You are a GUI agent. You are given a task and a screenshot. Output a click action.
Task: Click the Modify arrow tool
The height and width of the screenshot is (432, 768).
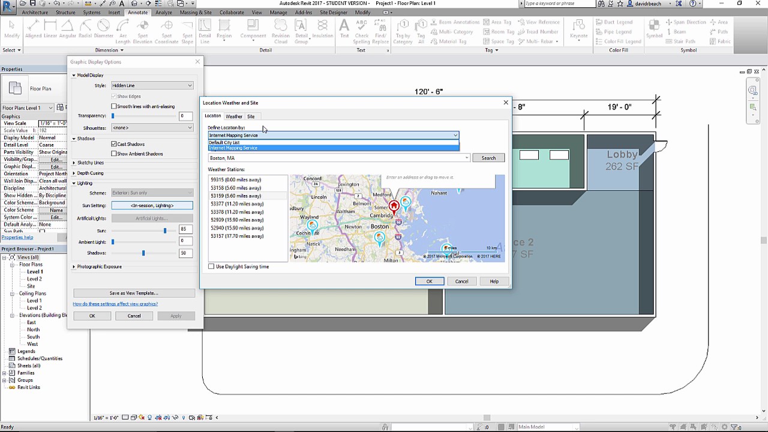coord(11,30)
